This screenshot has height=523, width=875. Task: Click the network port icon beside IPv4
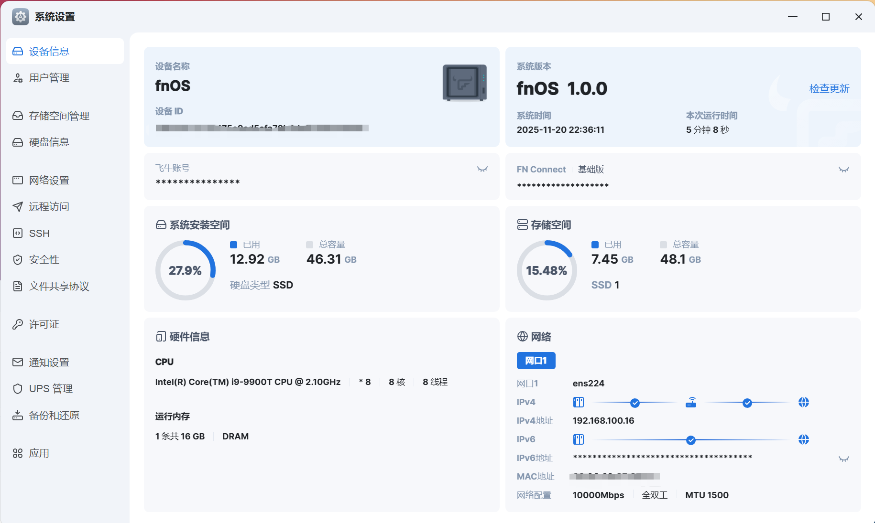click(x=579, y=402)
